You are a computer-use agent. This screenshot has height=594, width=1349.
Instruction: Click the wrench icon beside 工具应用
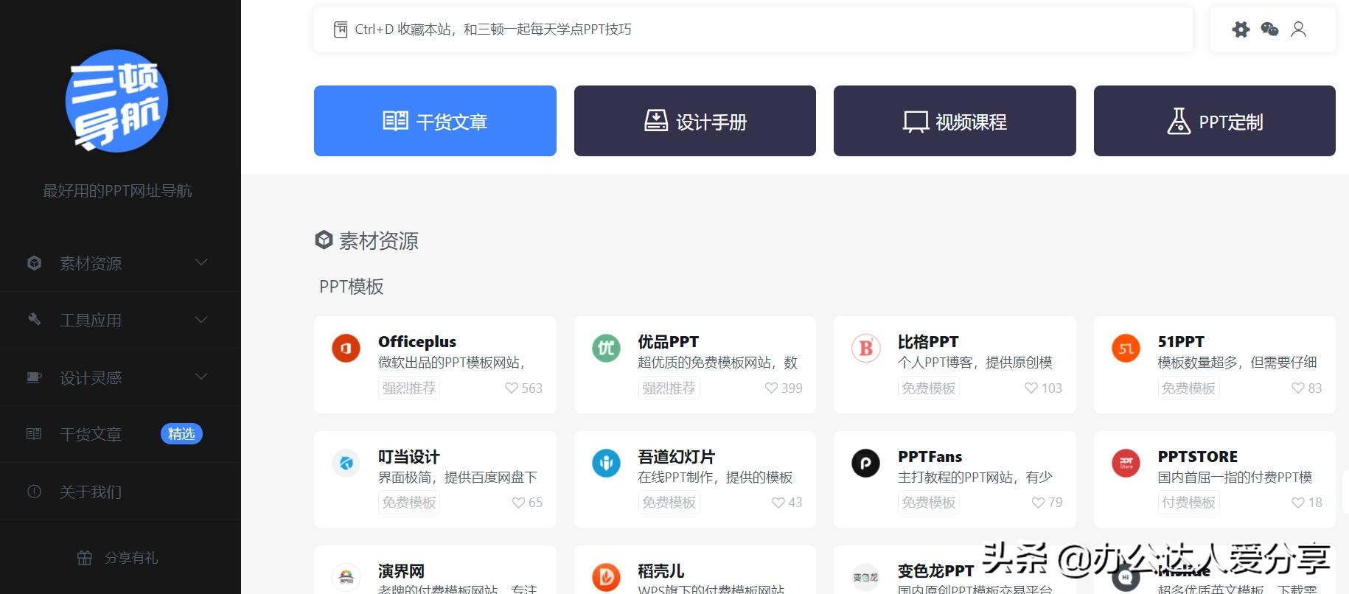point(34,320)
